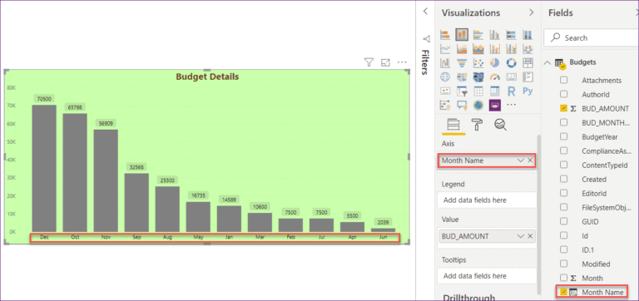Insert a Scatter chart visual

[478, 62]
